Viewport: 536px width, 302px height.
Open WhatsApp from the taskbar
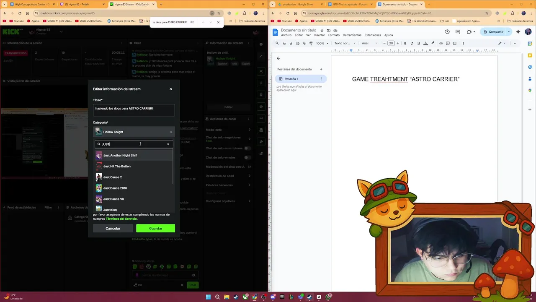coord(328,297)
